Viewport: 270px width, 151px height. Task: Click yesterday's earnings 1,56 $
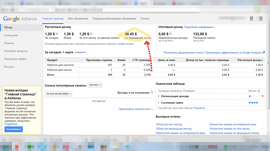pos(69,34)
